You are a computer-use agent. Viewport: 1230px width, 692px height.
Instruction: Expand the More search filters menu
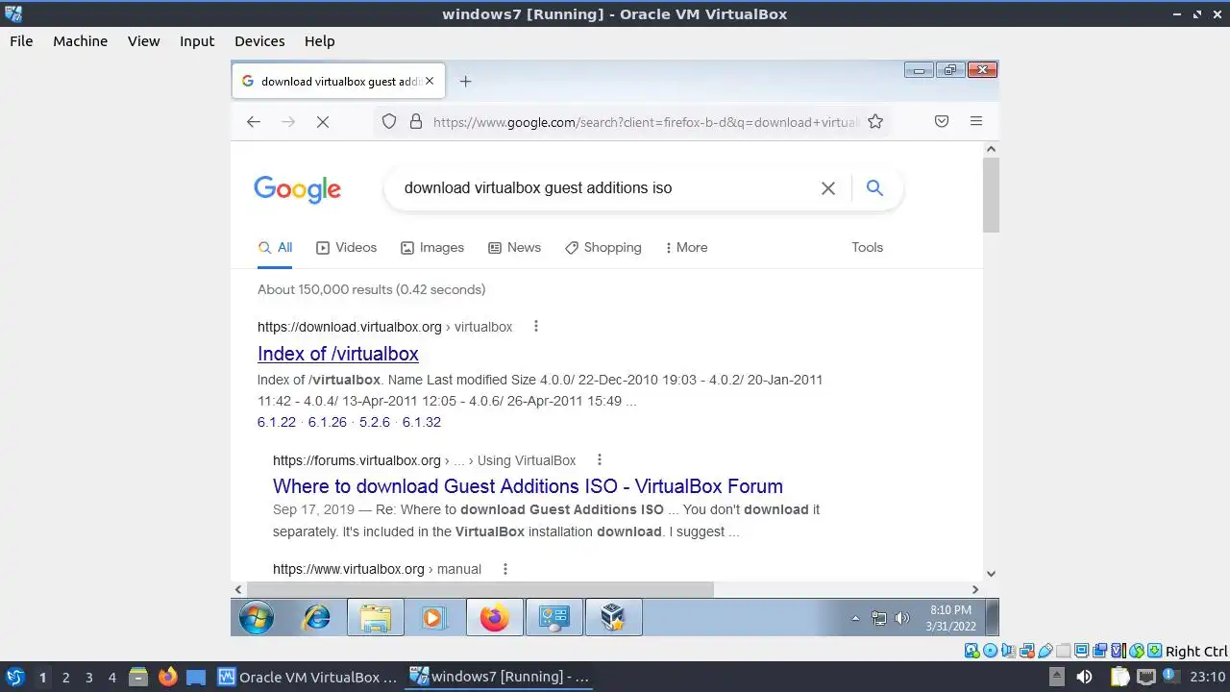point(686,247)
